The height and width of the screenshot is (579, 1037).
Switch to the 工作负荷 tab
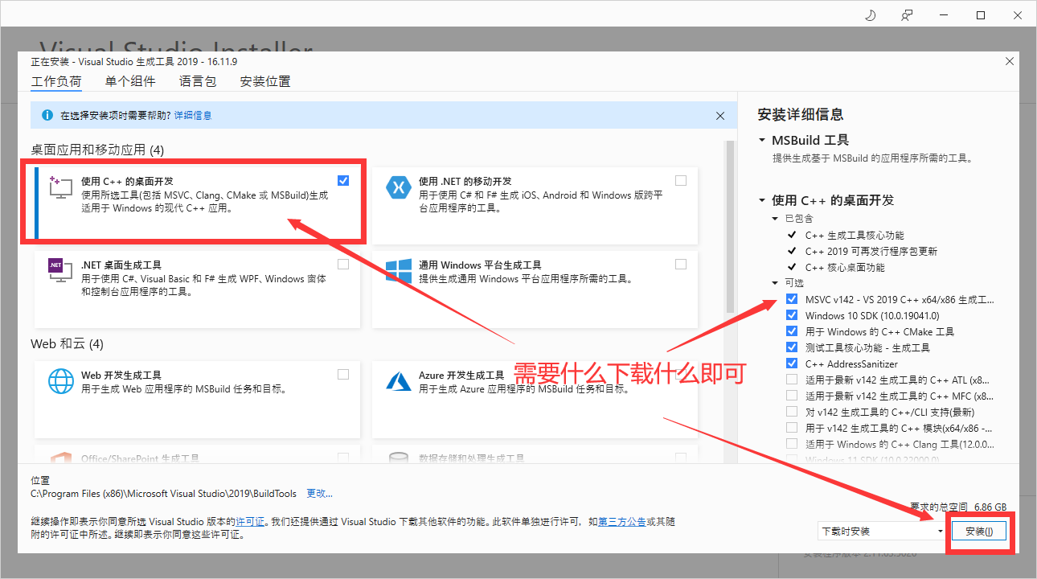(x=56, y=82)
